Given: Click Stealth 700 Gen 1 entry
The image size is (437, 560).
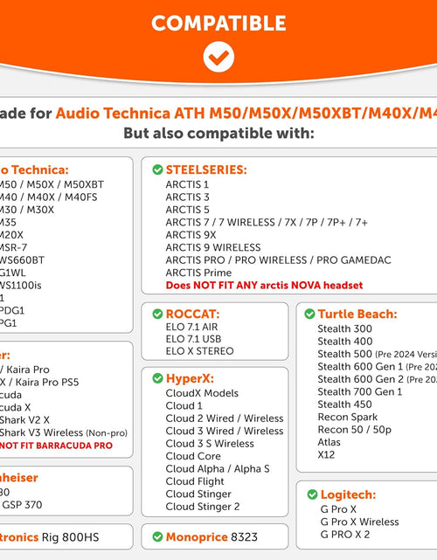Looking at the screenshot, I should 360,391.
